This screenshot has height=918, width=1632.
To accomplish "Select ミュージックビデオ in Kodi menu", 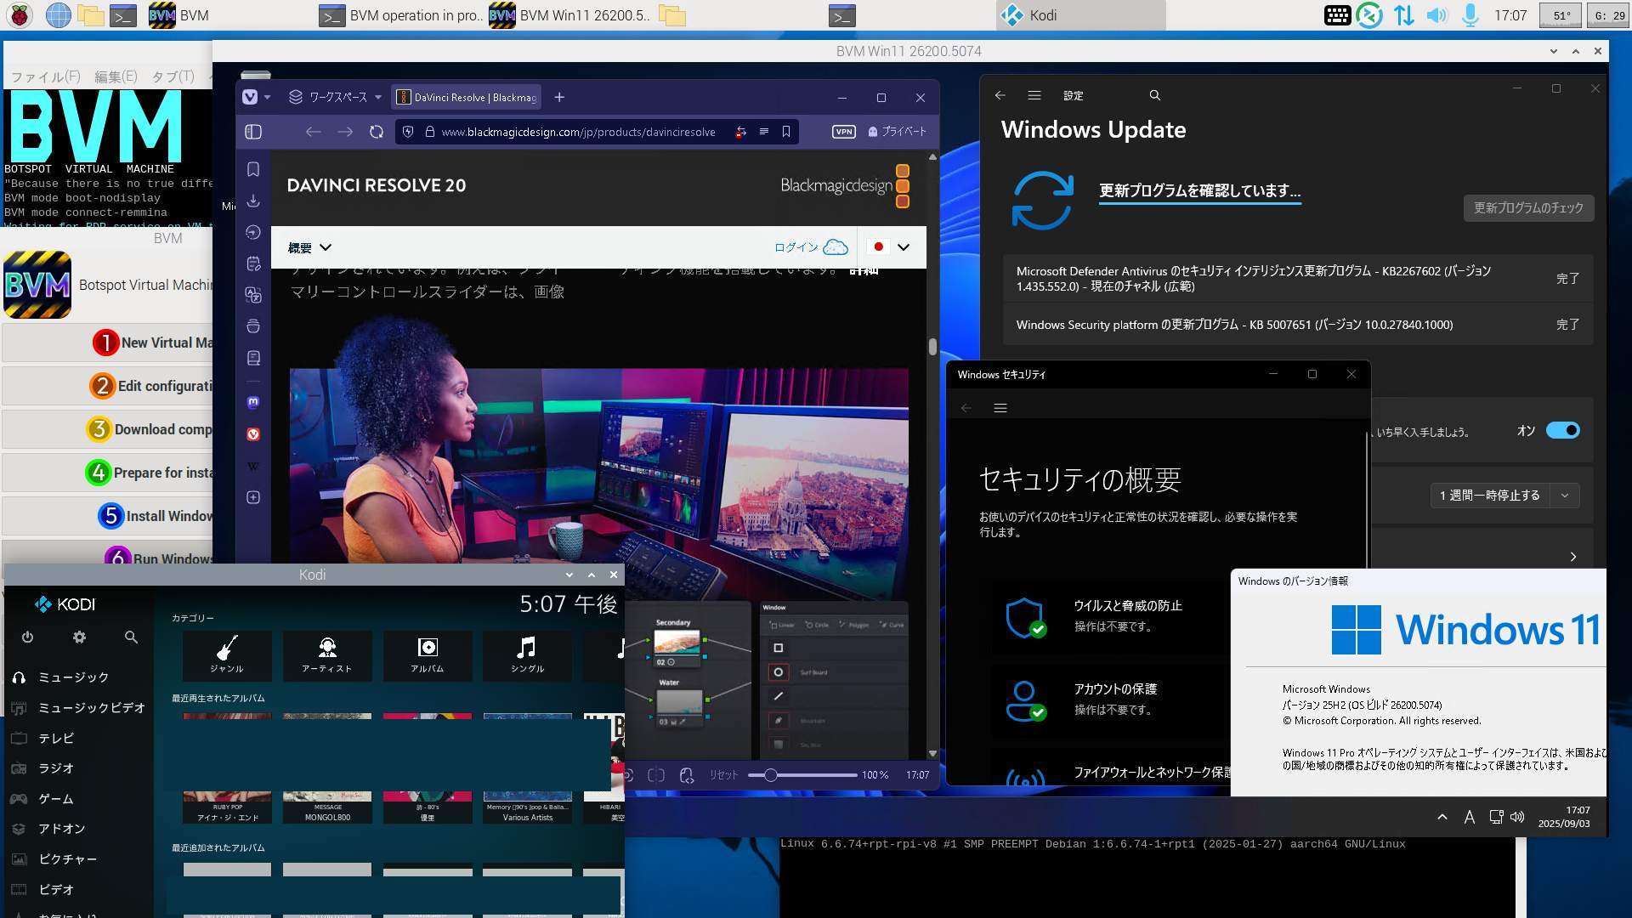I will click(91, 708).
